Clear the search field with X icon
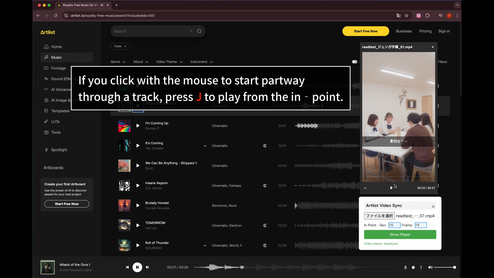 tap(191, 31)
